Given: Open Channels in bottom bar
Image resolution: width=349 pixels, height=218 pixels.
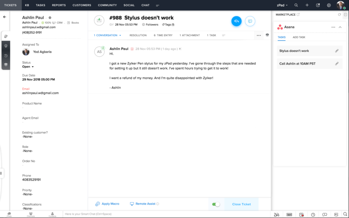Looking at the screenshot, I should pyautogui.click(x=31, y=215).
